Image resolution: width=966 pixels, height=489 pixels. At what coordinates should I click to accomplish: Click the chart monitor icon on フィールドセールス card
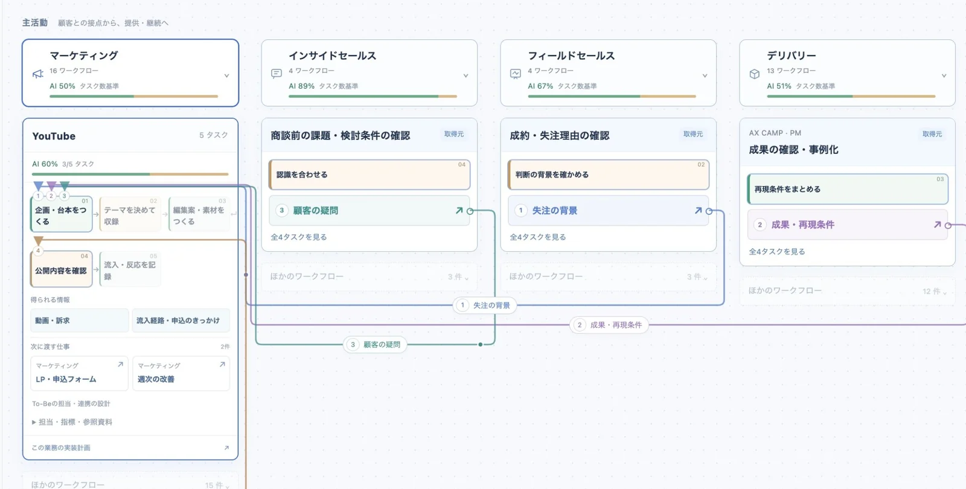coord(516,74)
